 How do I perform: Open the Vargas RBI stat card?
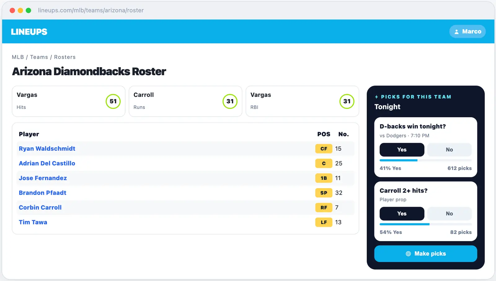click(302, 101)
